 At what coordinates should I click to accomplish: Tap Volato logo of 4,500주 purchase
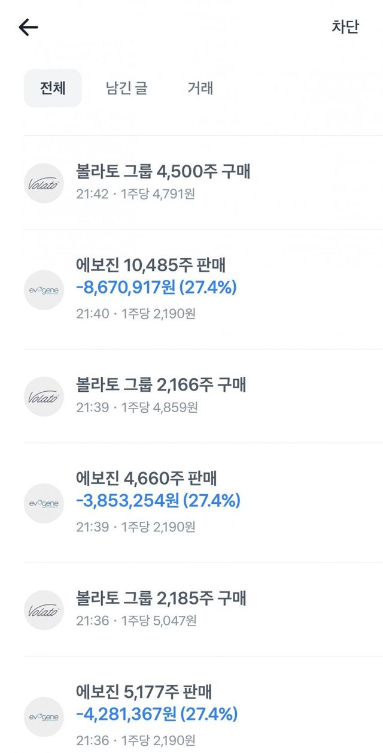point(44,183)
